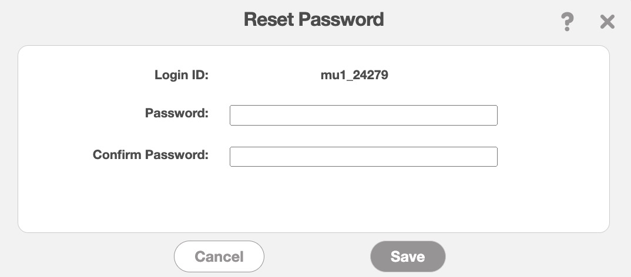This screenshot has height=277, width=631.
Task: Click the gray Save button at bottom
Action: coord(408,256)
